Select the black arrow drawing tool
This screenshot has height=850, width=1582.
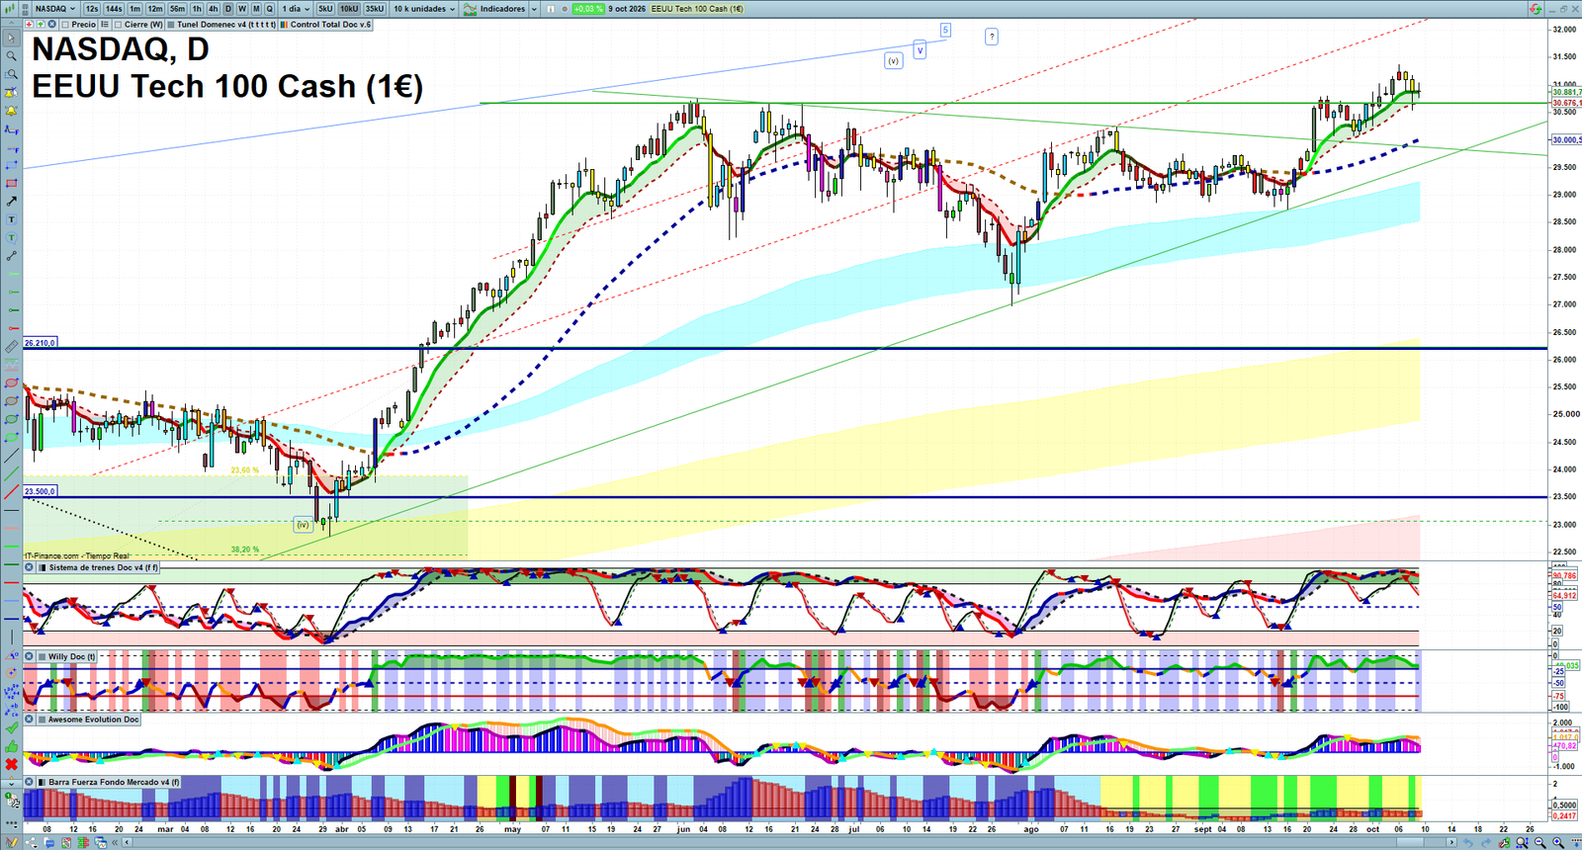click(x=11, y=202)
